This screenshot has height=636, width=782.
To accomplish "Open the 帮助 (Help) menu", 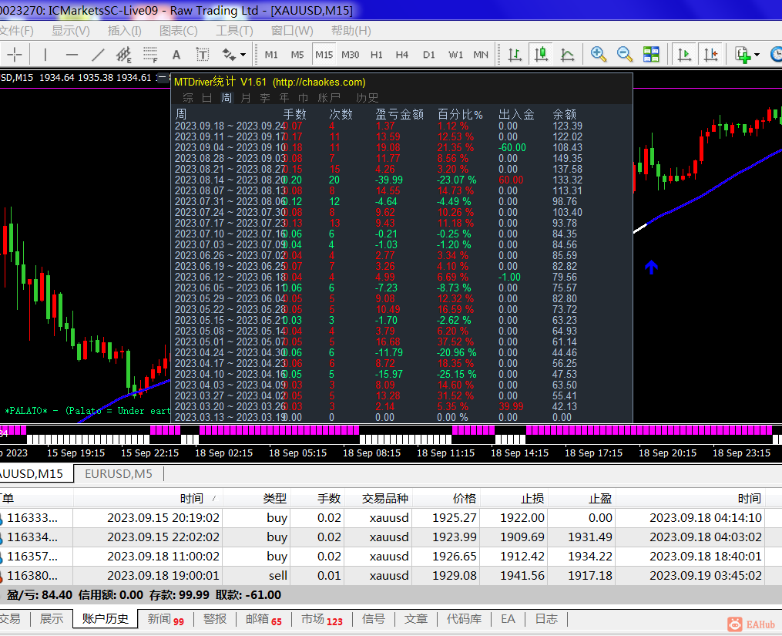I will pyautogui.click(x=351, y=31).
